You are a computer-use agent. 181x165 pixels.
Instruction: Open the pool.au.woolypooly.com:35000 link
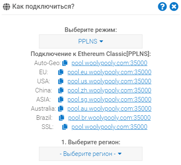(x=109, y=109)
